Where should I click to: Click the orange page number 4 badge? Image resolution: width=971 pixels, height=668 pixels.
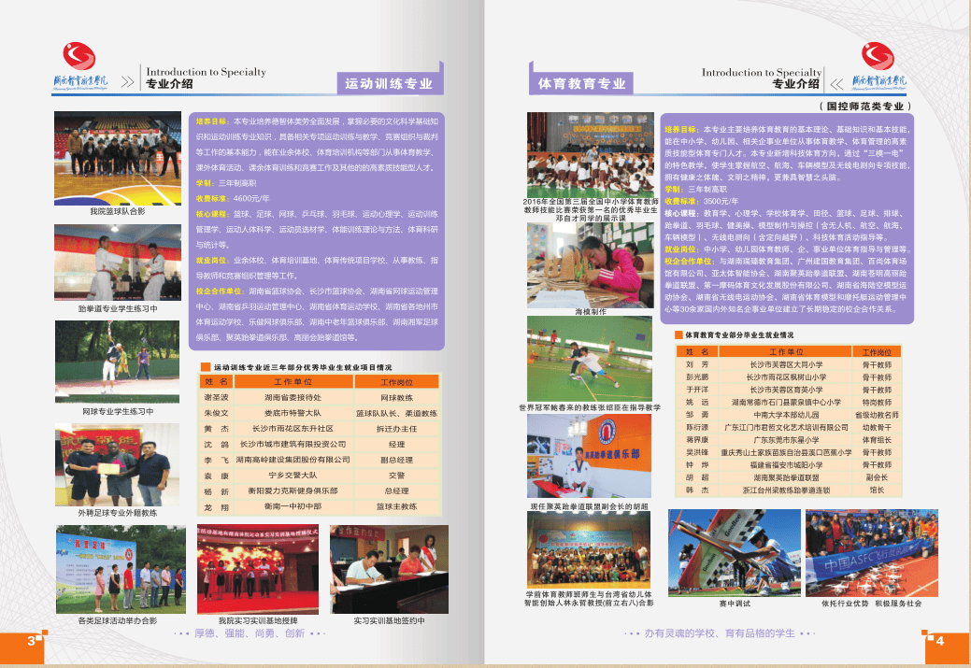coord(941,640)
